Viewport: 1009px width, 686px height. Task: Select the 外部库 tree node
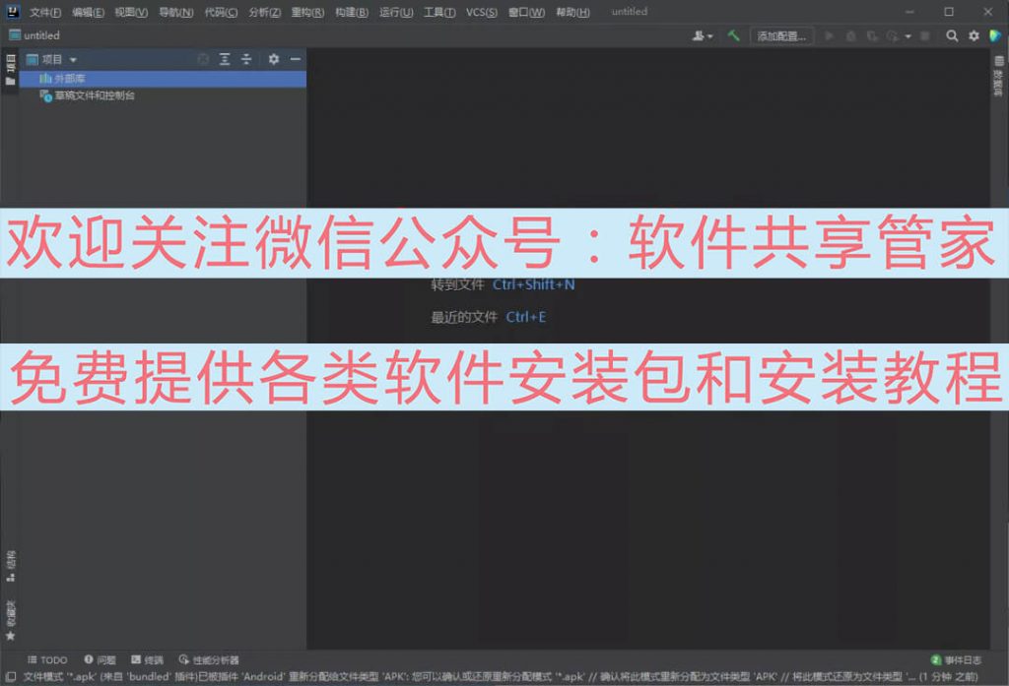[x=163, y=79]
